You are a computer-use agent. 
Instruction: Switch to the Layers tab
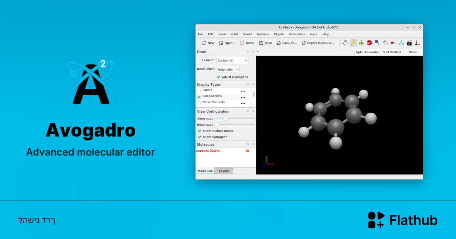pyautogui.click(x=224, y=171)
